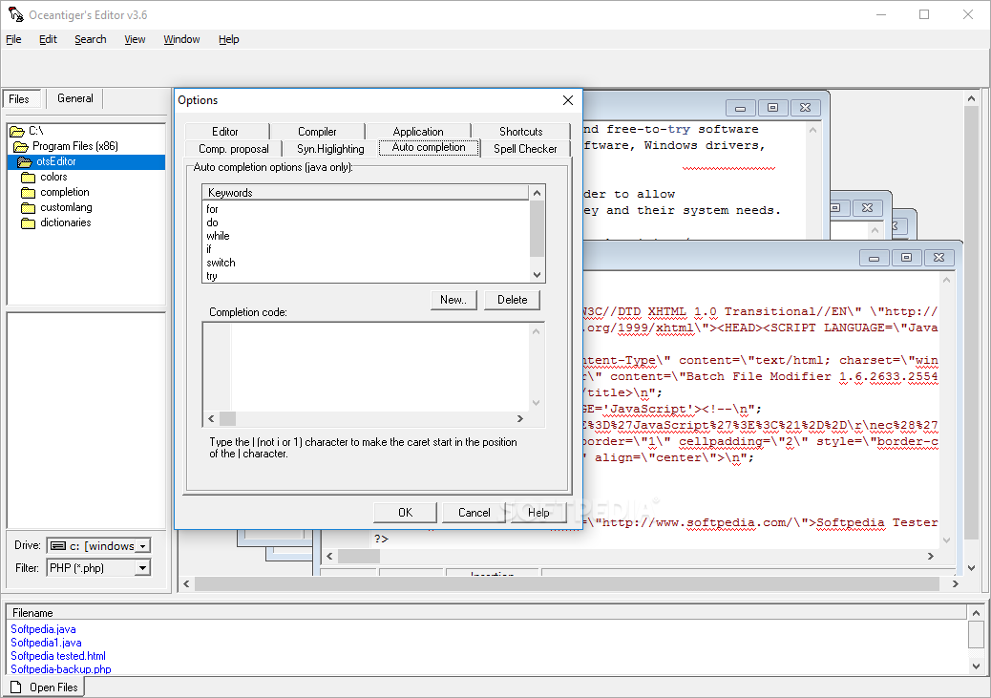This screenshot has height=698, width=991.
Task: Minimize the top document window
Action: click(x=740, y=108)
